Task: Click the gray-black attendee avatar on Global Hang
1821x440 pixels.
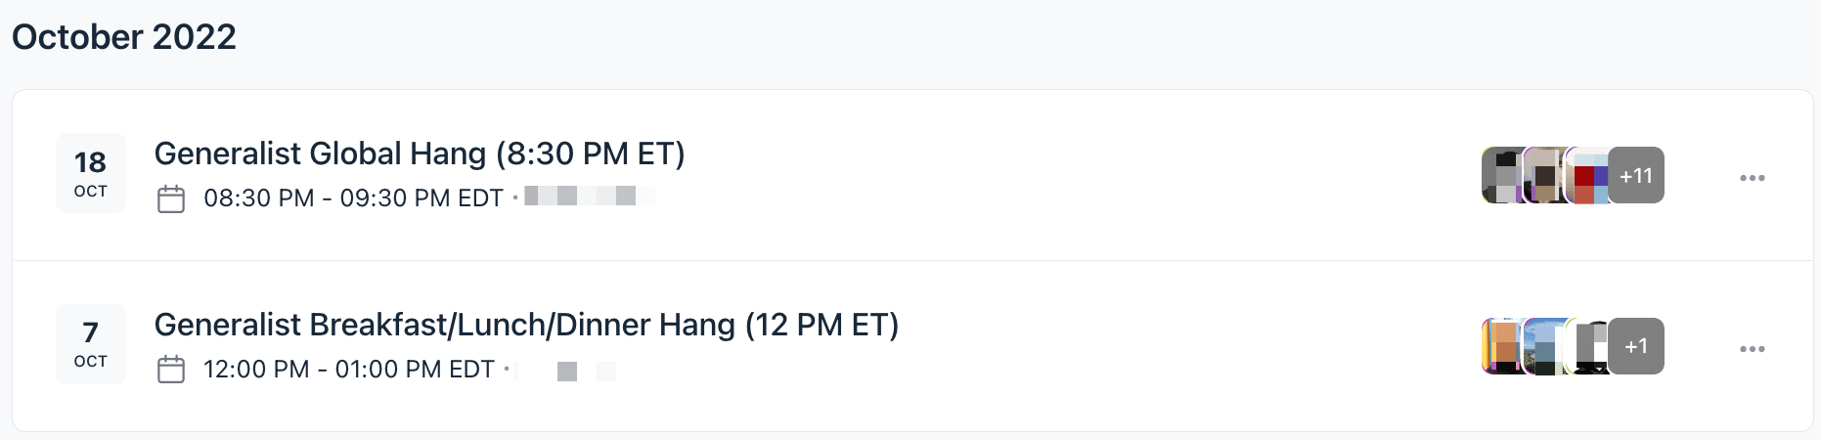Action: 1502,175
